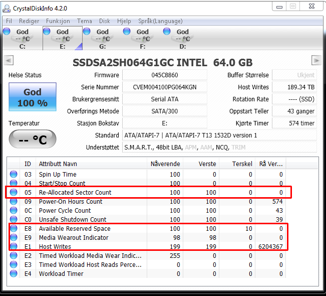The height and width of the screenshot is (296, 326).
Task: Click status orb of Re-Allocated Sector Count row
Action: (x=14, y=192)
